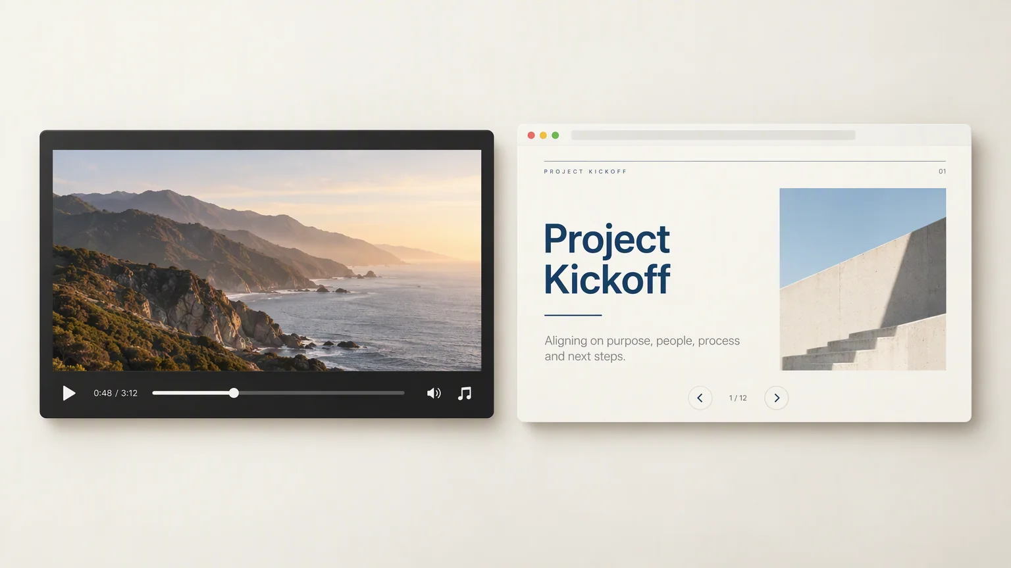Click the 1 / 12 slide counter

point(738,398)
